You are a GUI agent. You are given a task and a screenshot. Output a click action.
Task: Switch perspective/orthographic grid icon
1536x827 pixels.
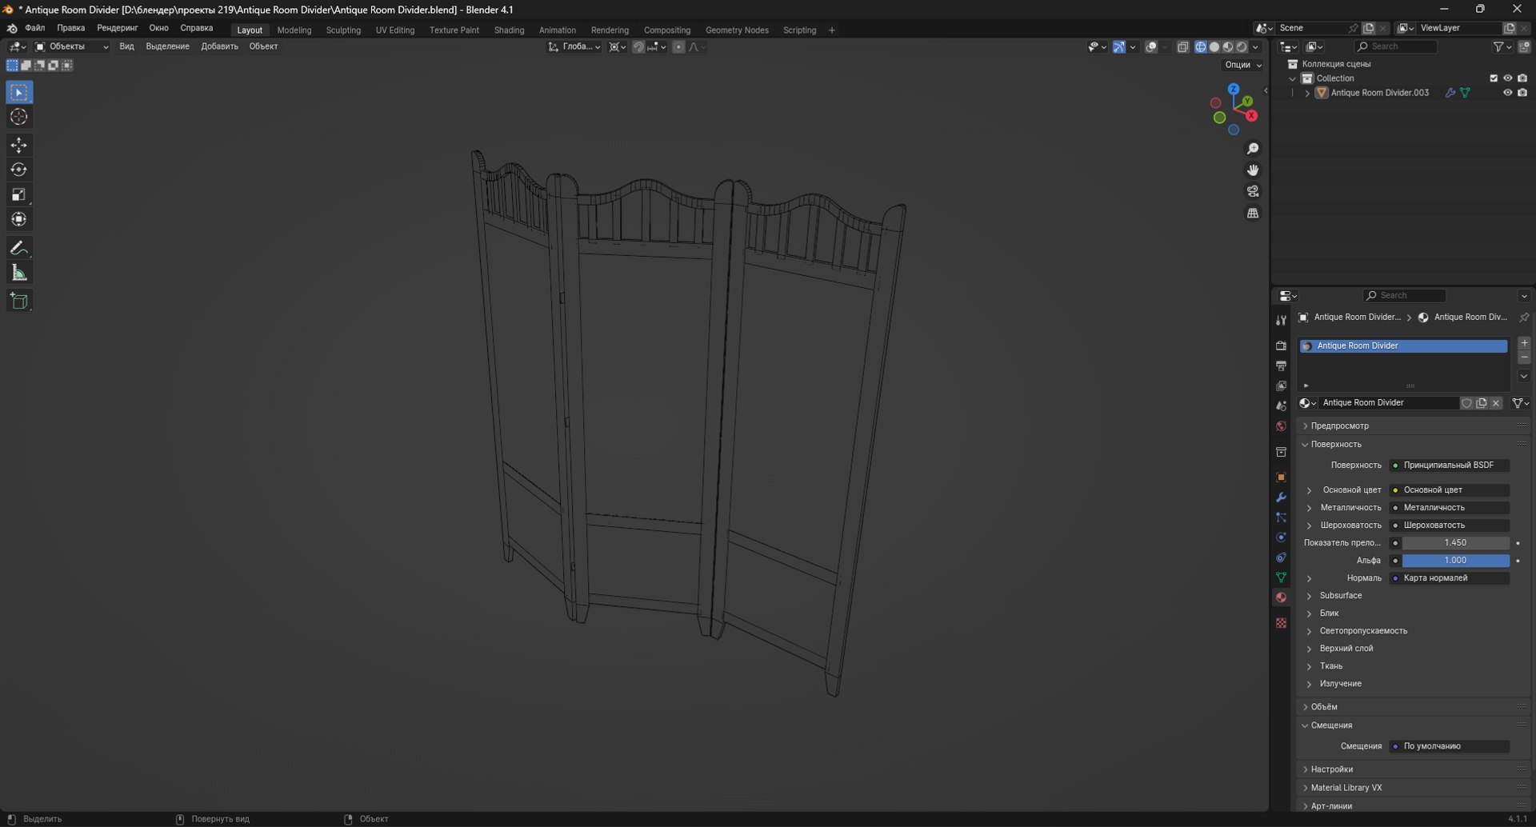pyautogui.click(x=1253, y=214)
